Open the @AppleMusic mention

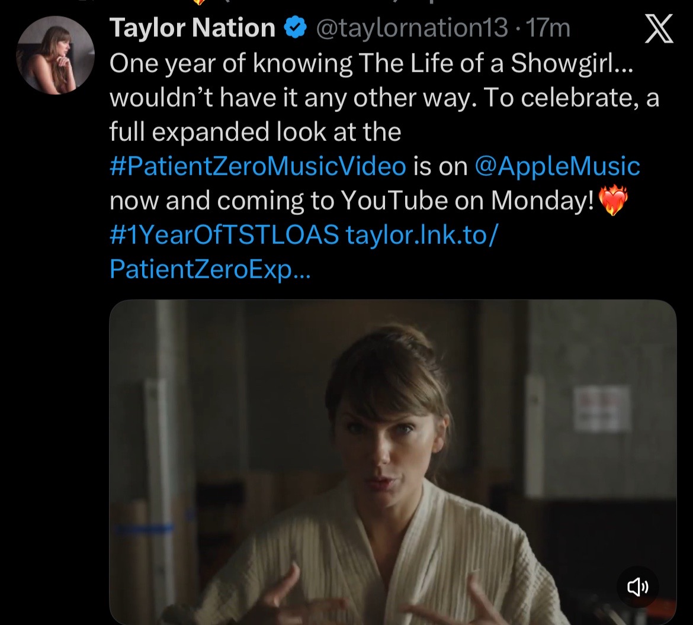557,166
